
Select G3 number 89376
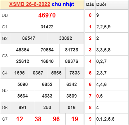(72, 61)
